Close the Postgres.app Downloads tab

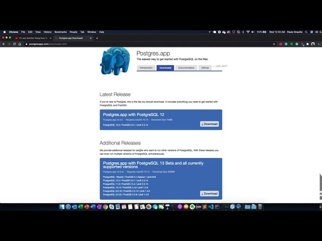pyautogui.click(x=91, y=38)
